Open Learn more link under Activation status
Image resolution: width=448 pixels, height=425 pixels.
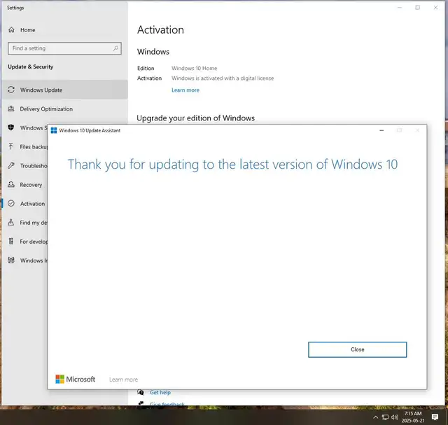pyautogui.click(x=185, y=90)
